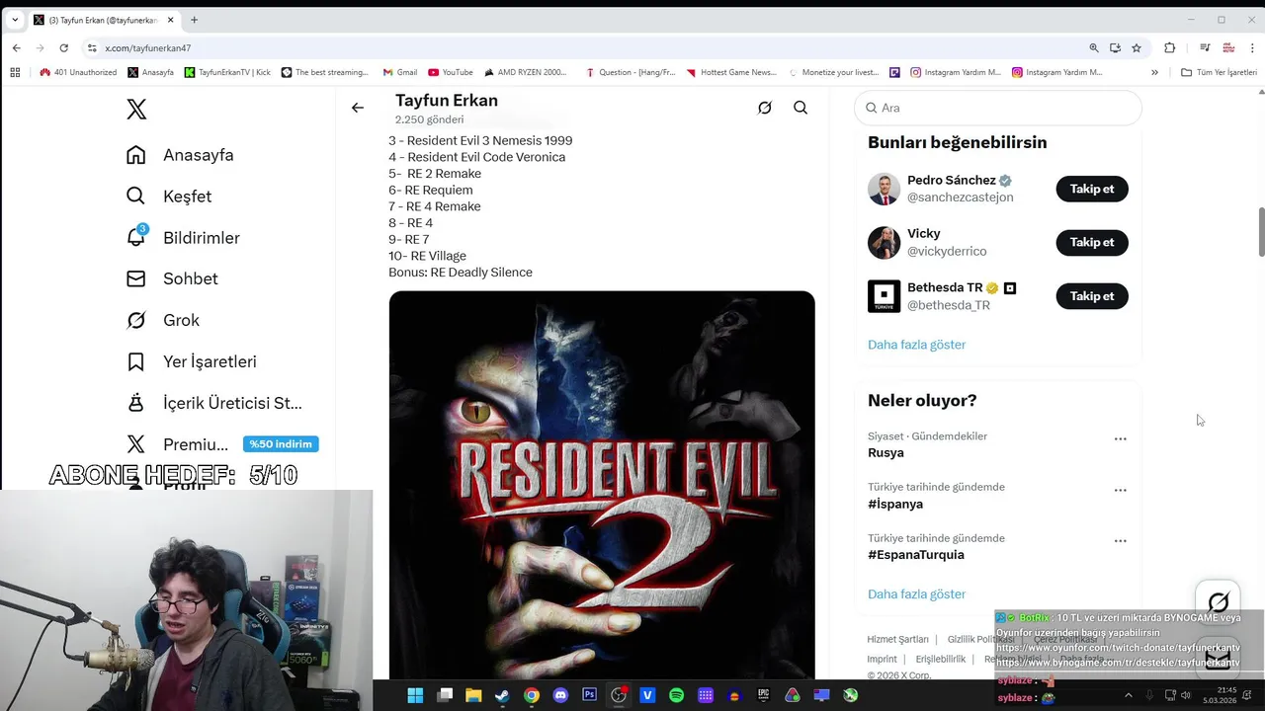Open the Rusya trending topic
This screenshot has height=711, width=1265.
tap(885, 453)
